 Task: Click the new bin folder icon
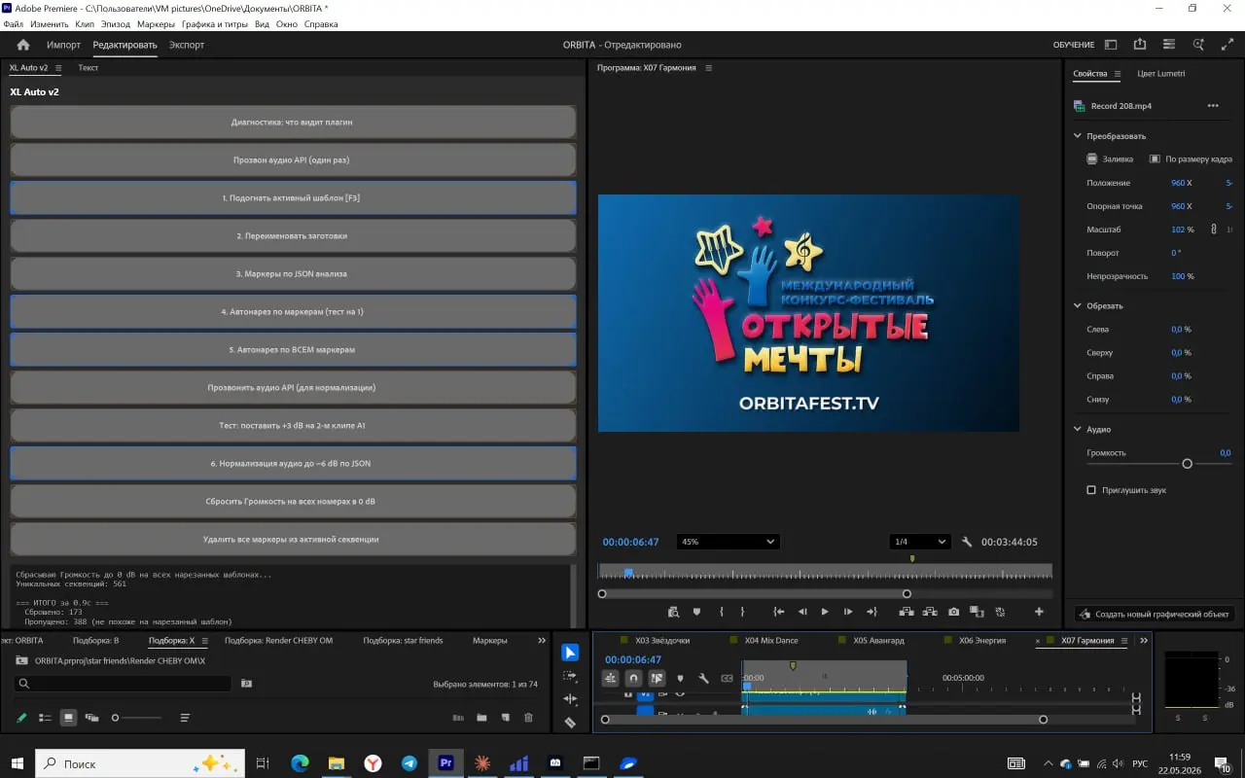coord(481,718)
